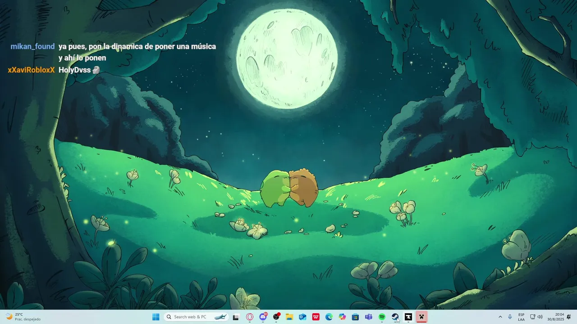Open WPS Office from the taskbar

click(316, 317)
